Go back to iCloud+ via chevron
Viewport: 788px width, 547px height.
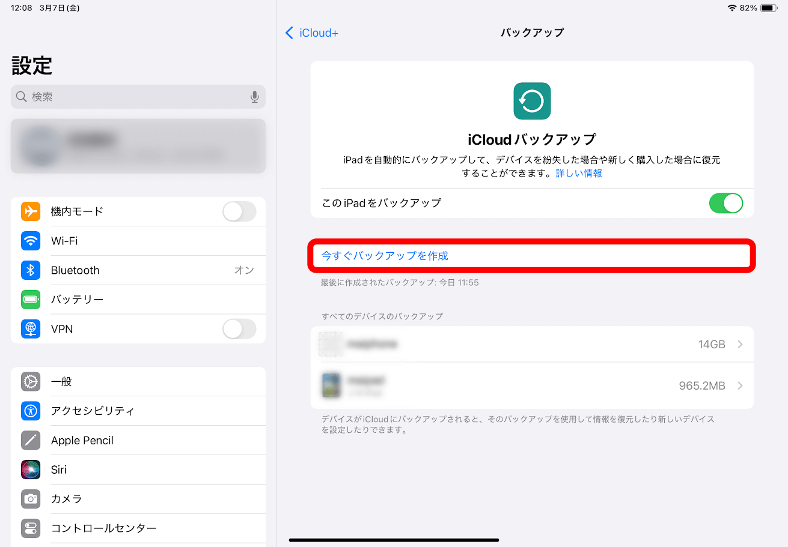[x=289, y=33]
